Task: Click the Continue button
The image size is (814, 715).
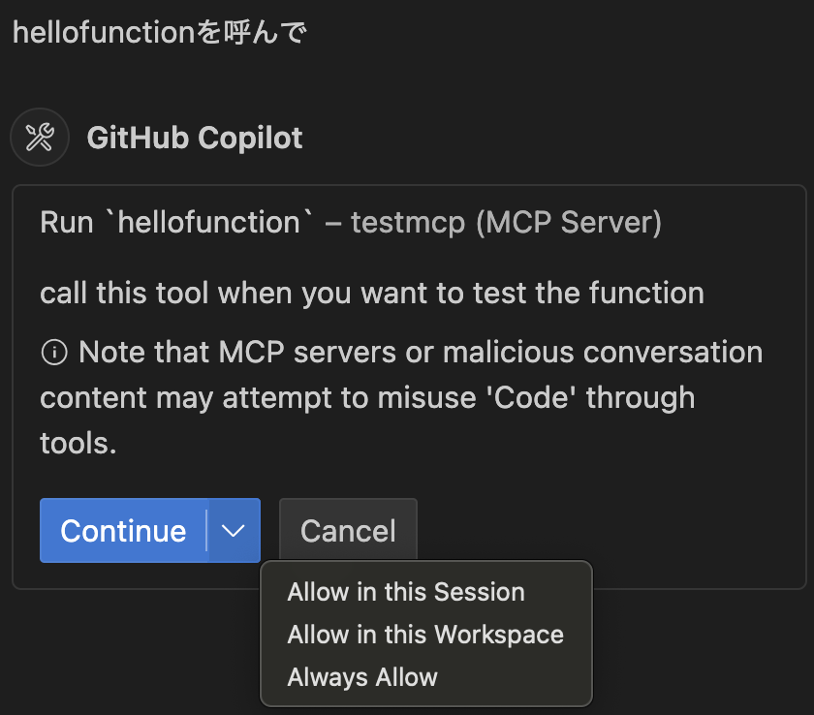Action: pyautogui.click(x=124, y=531)
